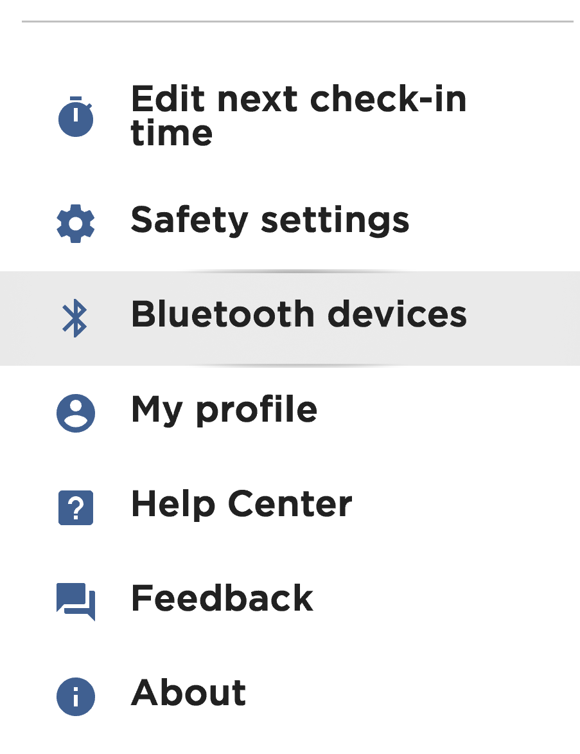Open the Help Center entry

[242, 504]
